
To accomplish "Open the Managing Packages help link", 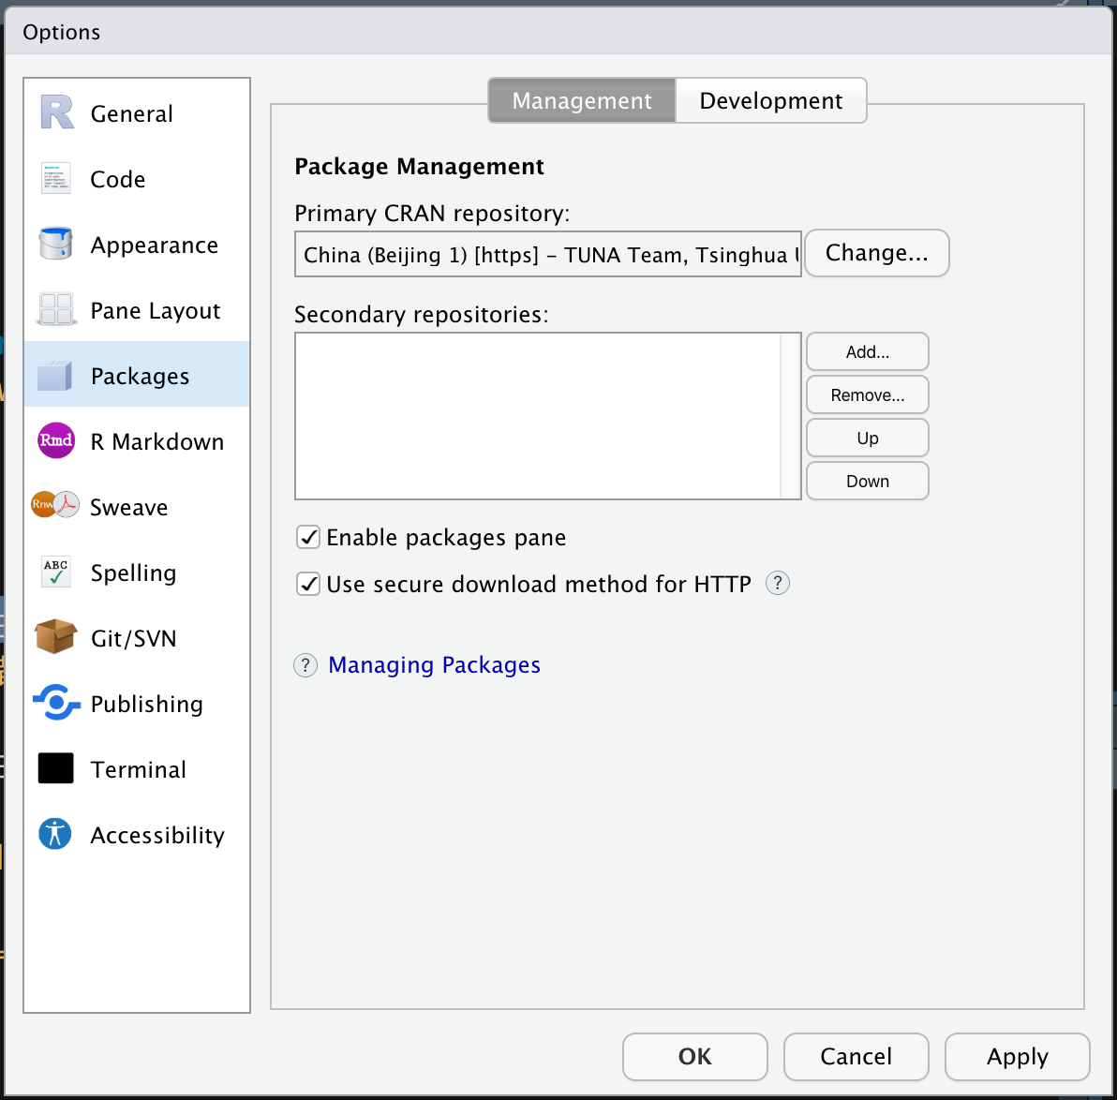I will pos(434,665).
